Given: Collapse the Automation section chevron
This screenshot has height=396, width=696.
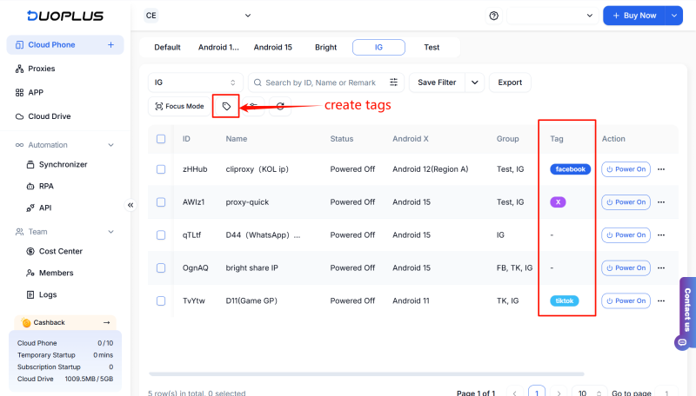Looking at the screenshot, I should point(110,145).
